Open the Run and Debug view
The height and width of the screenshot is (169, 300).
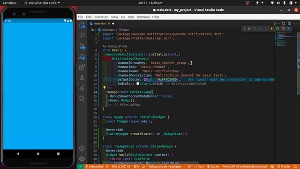pos(82,57)
